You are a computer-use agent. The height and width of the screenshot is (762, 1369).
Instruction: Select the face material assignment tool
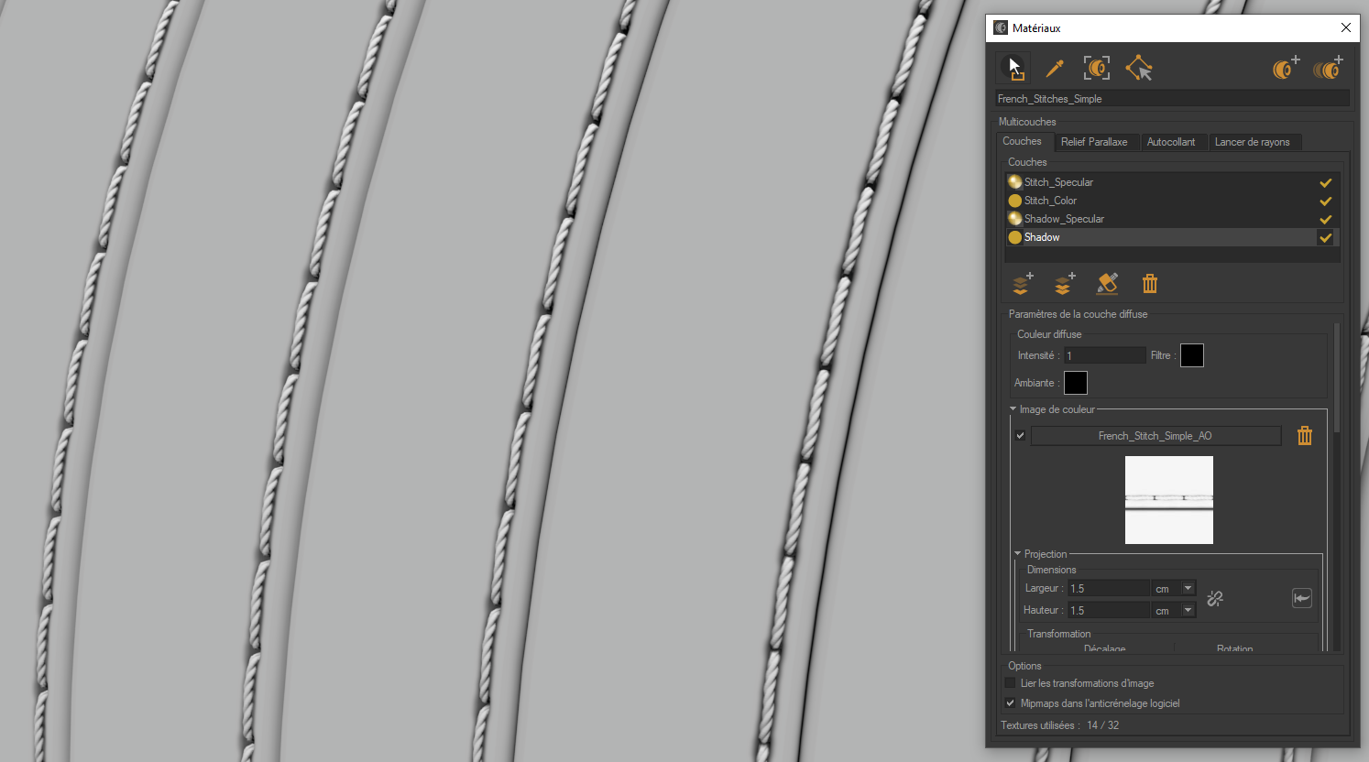1139,67
